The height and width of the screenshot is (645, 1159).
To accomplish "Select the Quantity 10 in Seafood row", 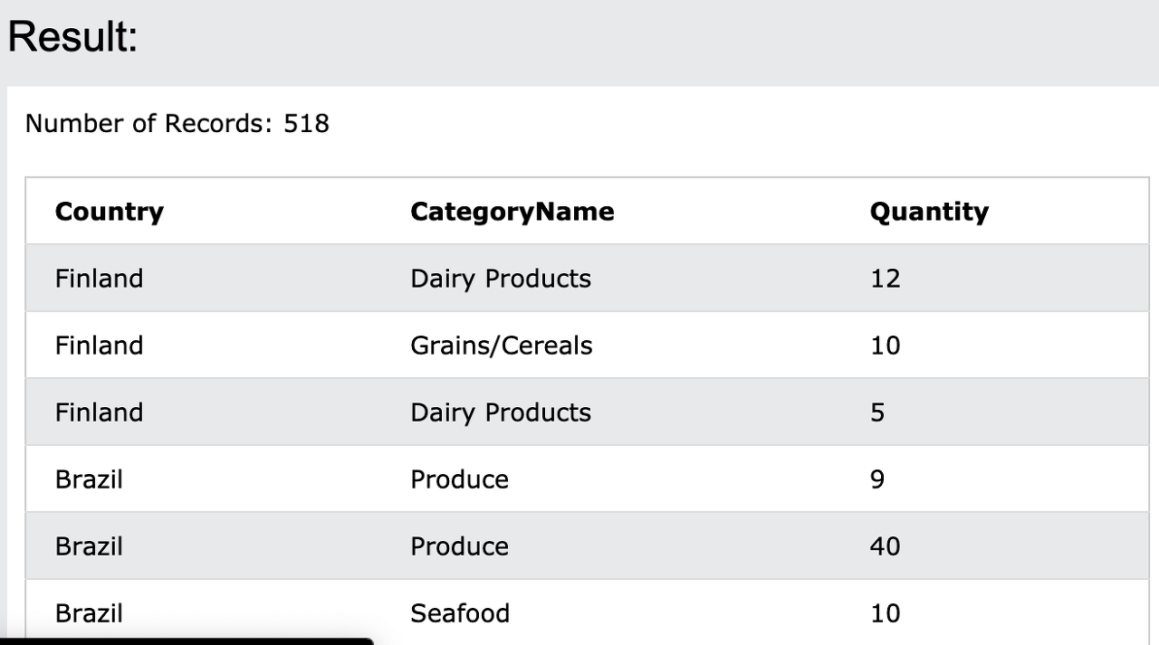I will coord(886,613).
